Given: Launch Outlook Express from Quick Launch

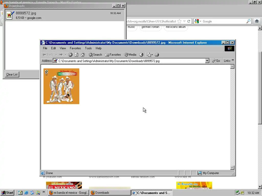Looking at the screenshot, I should coord(32,193).
